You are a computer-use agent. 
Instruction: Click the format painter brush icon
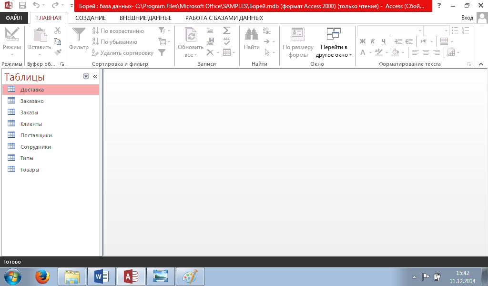[x=58, y=52]
